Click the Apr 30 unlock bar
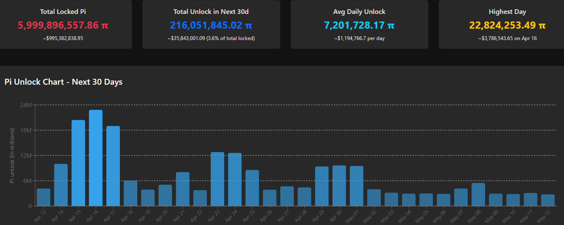The height and width of the screenshot is (225, 564). click(339, 186)
